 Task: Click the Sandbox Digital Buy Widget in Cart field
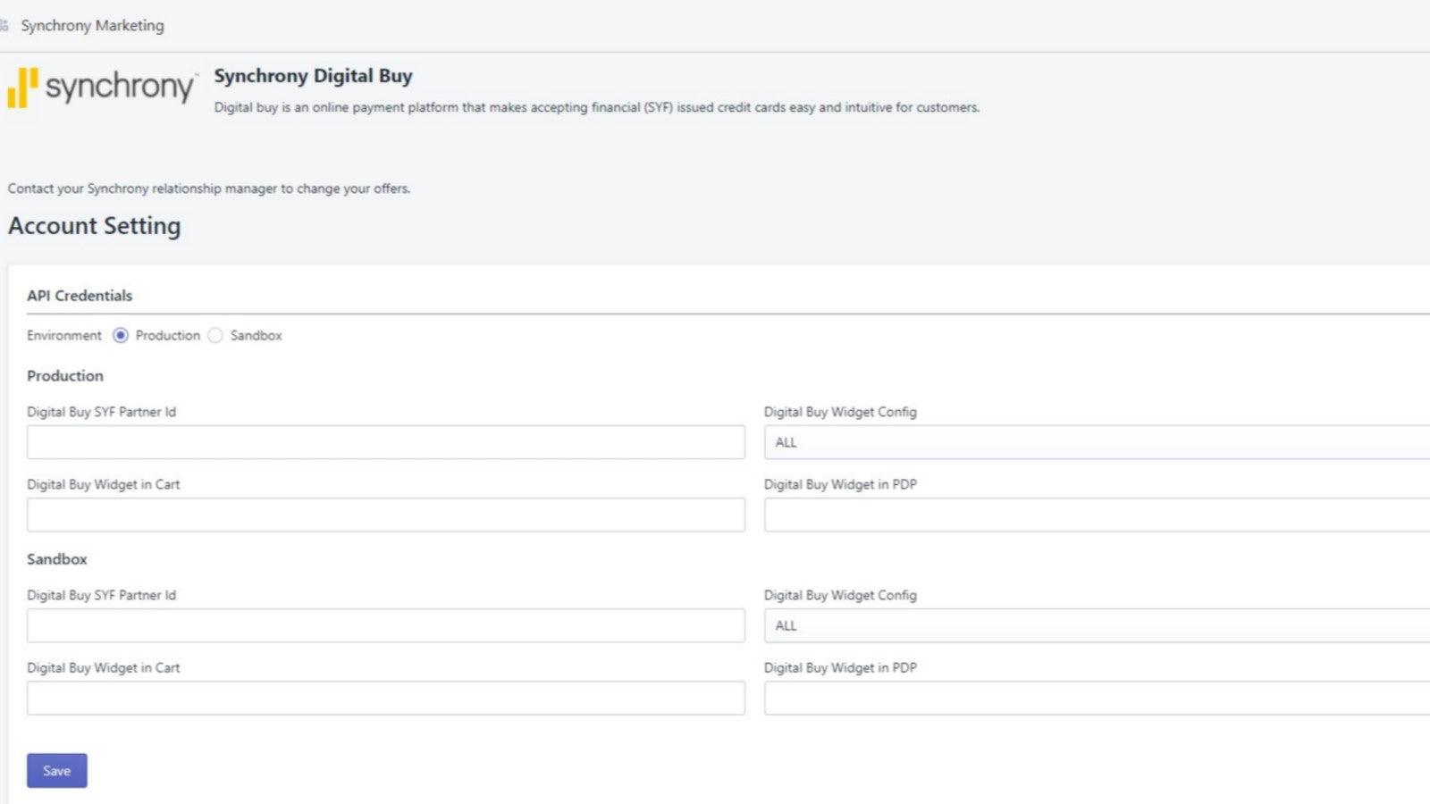pyautogui.click(x=386, y=698)
